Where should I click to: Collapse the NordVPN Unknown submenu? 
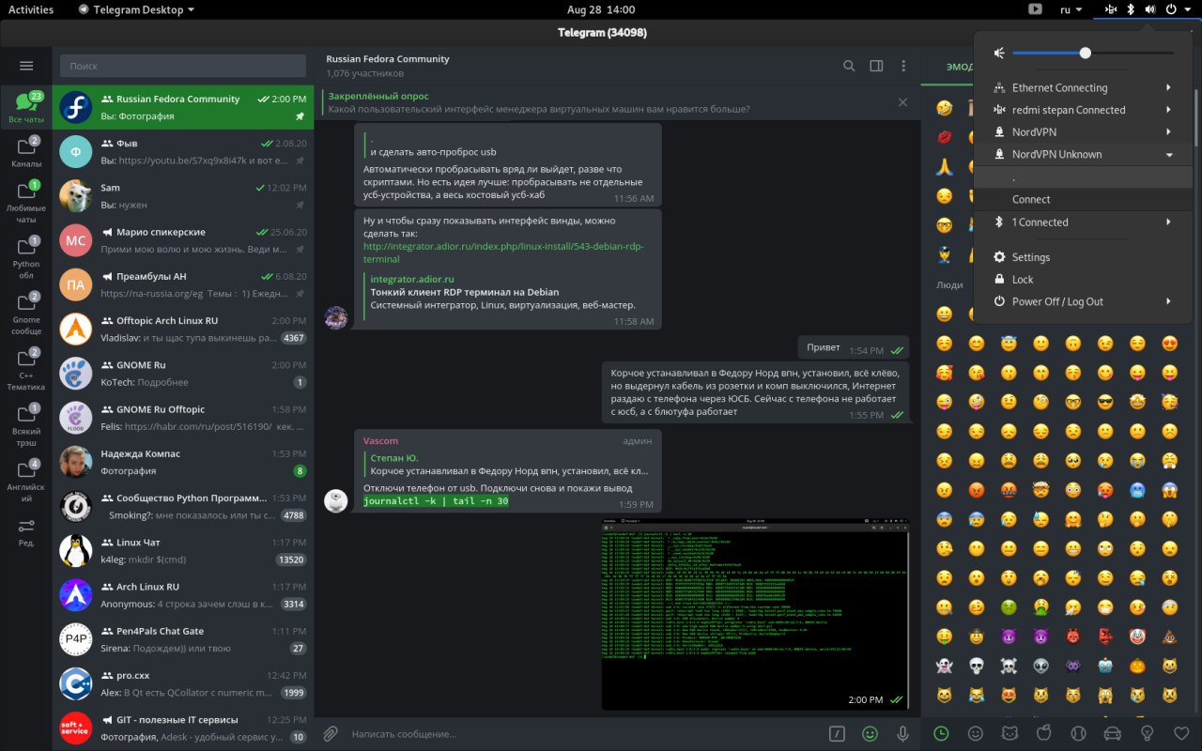pos(1083,154)
